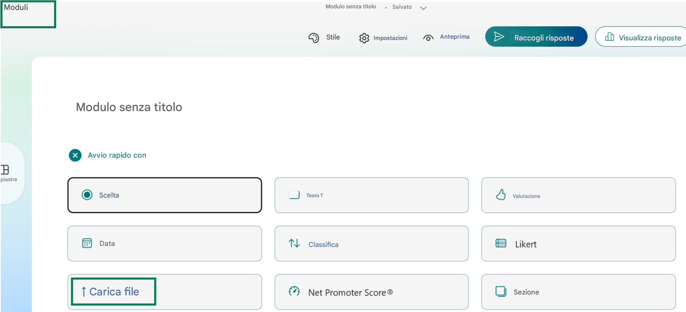Open Impostazioni settings label
The image size is (686, 312).
(390, 38)
